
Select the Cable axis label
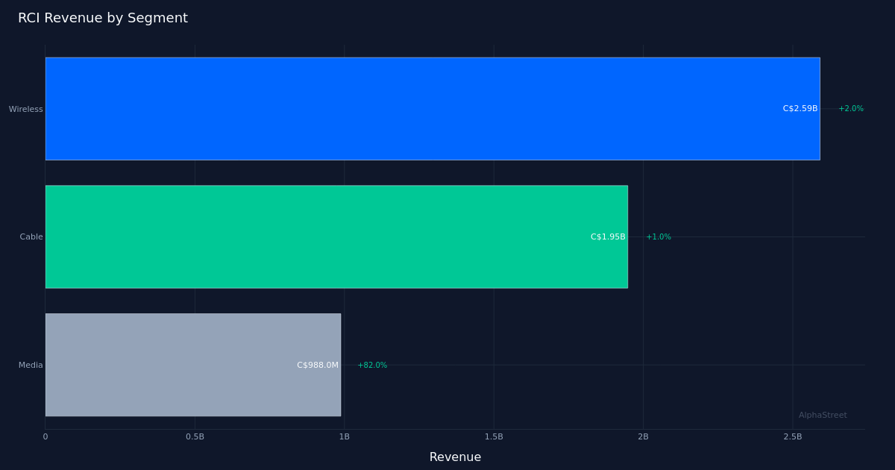pos(31,236)
